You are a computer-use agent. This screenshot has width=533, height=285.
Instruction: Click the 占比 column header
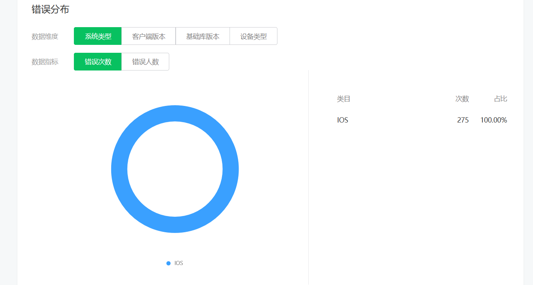click(x=501, y=99)
